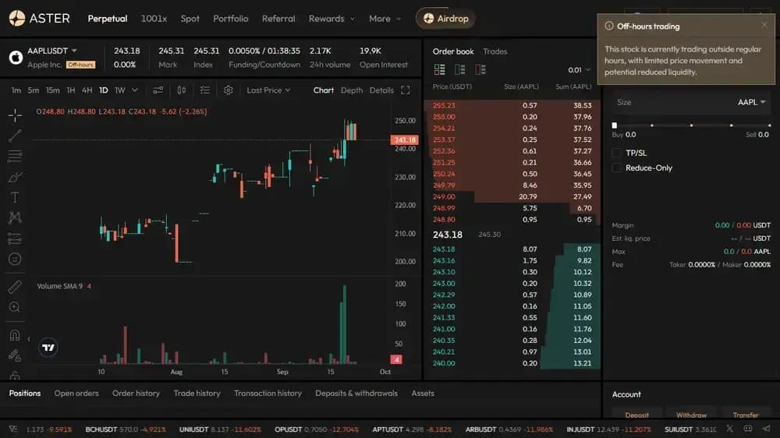Screen dimensions: 780x438
Task: Switch to the Trades tab
Action: pyautogui.click(x=495, y=51)
